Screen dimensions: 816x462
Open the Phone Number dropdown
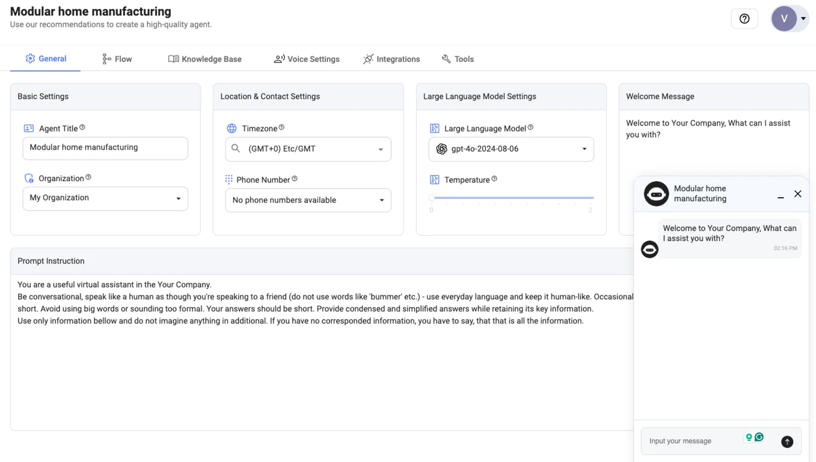308,200
